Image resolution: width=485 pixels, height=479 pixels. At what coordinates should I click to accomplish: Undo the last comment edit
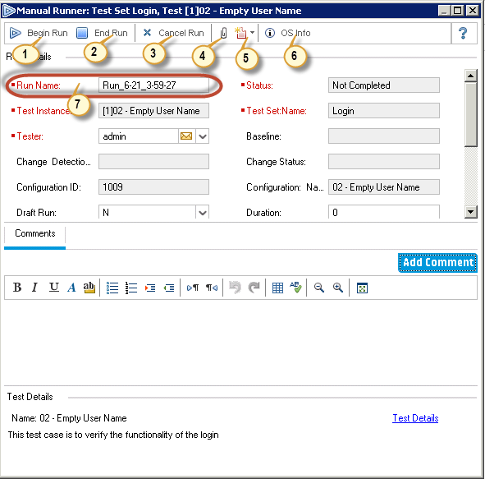(235, 288)
